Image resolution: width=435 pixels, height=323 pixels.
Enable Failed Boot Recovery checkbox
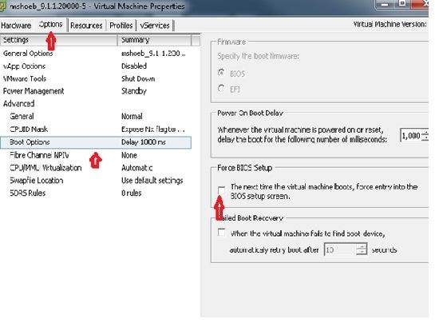[x=222, y=232]
